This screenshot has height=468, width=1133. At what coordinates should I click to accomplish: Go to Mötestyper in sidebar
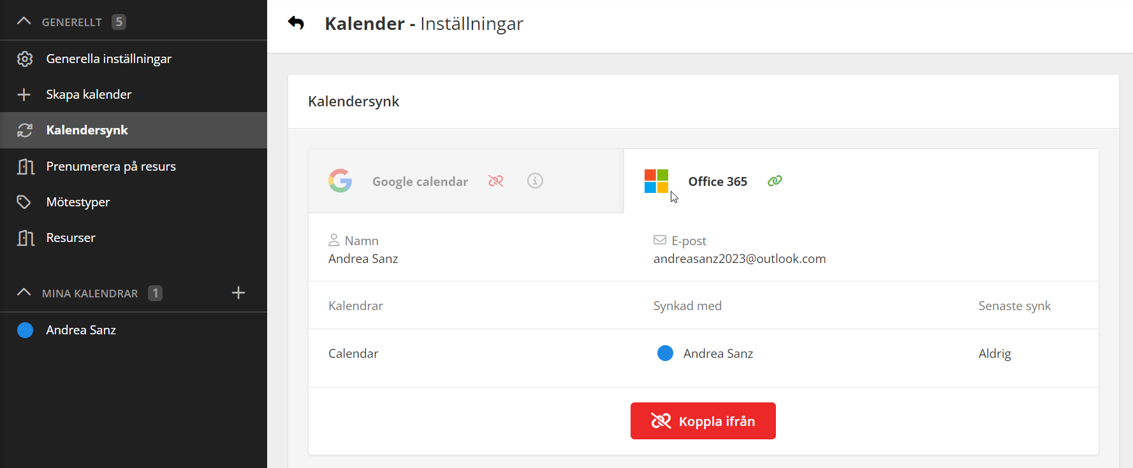pos(78,202)
